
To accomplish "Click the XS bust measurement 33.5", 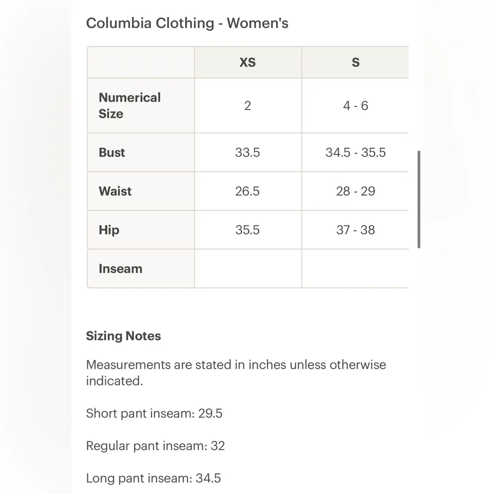I will coord(247,152).
